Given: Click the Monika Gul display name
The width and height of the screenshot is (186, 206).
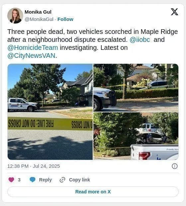Looking at the screenshot, I should [38, 12].
